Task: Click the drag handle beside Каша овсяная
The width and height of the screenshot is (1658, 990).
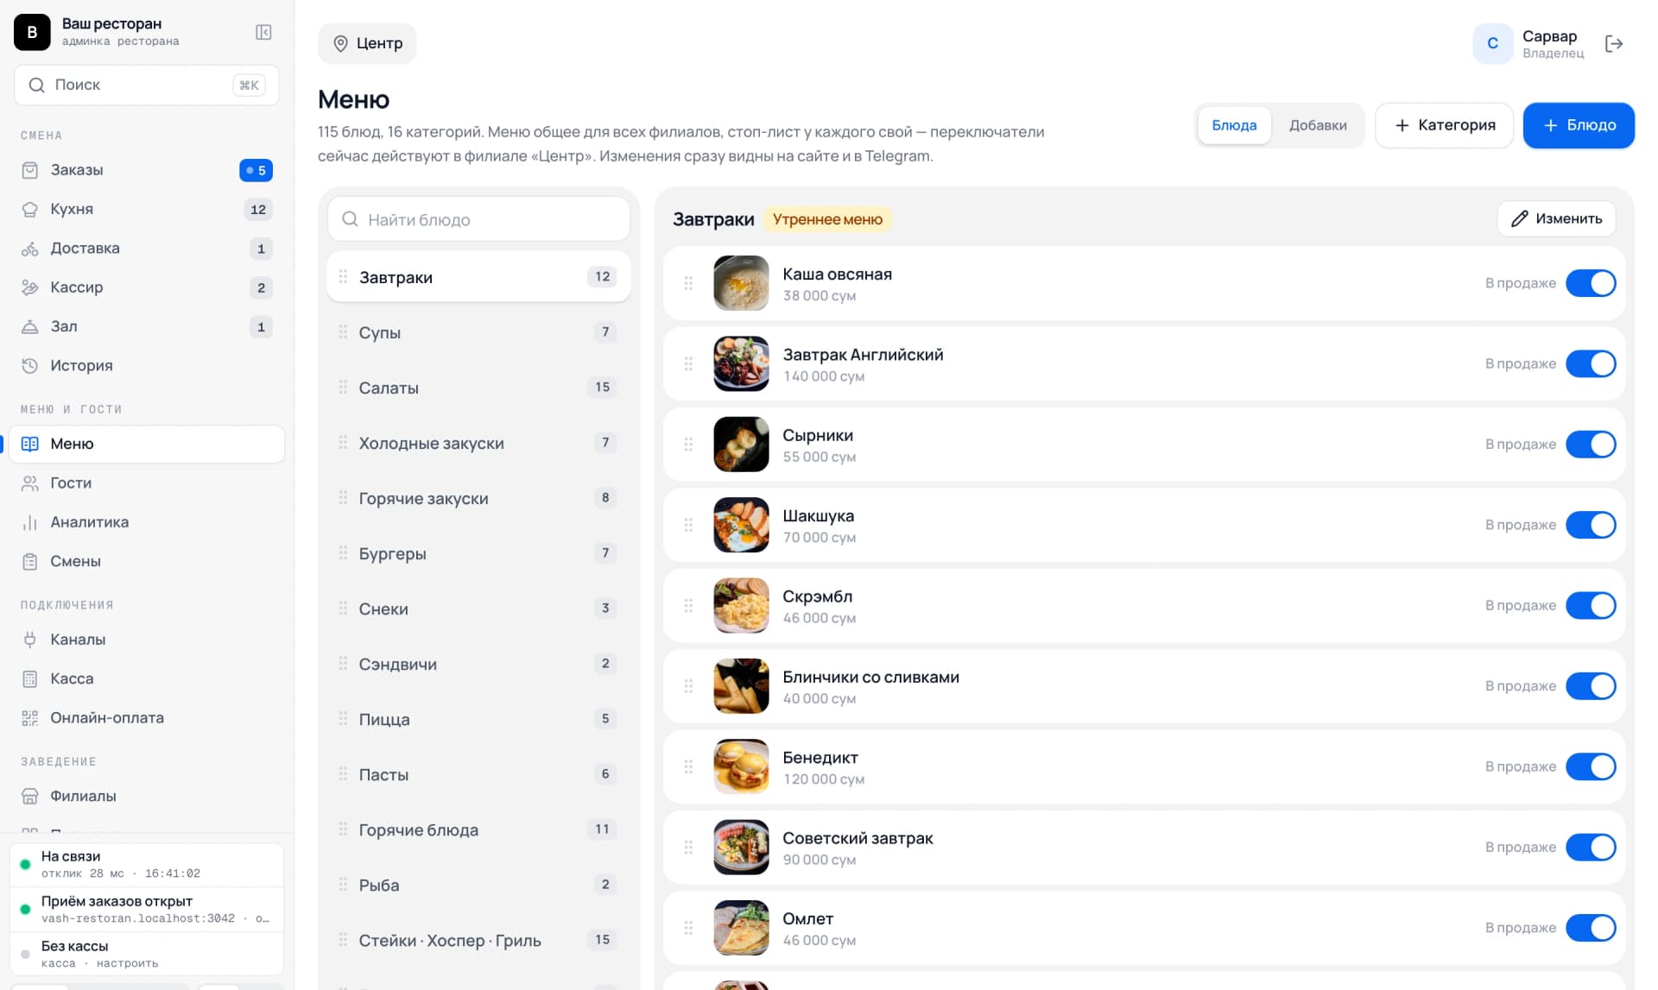Action: [x=688, y=283]
